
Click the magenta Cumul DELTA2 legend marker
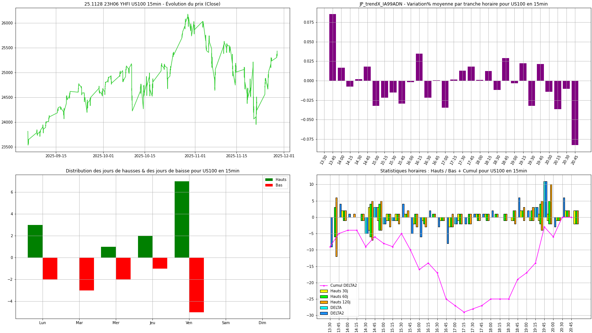(324, 286)
